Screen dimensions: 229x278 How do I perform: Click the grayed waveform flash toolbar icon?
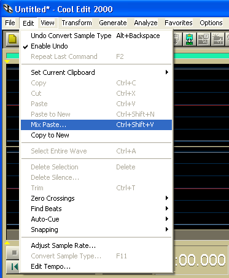[217, 39]
